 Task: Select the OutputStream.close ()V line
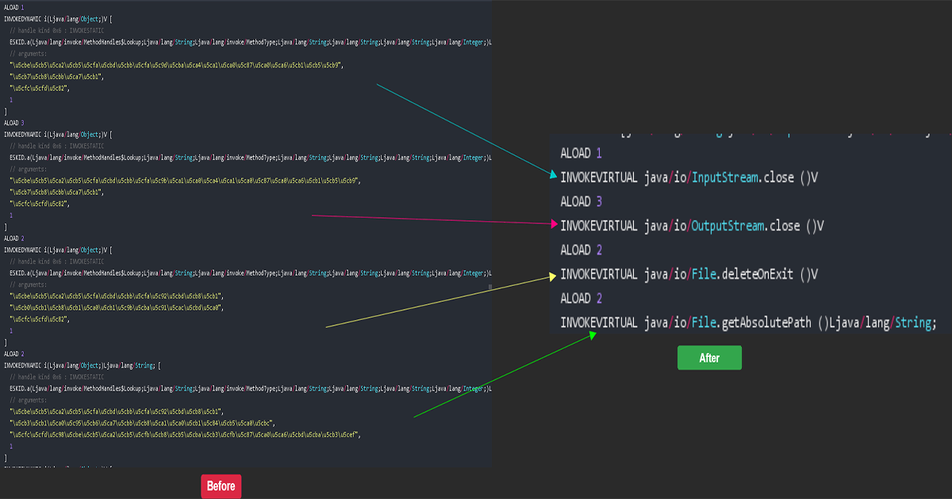tap(693, 226)
